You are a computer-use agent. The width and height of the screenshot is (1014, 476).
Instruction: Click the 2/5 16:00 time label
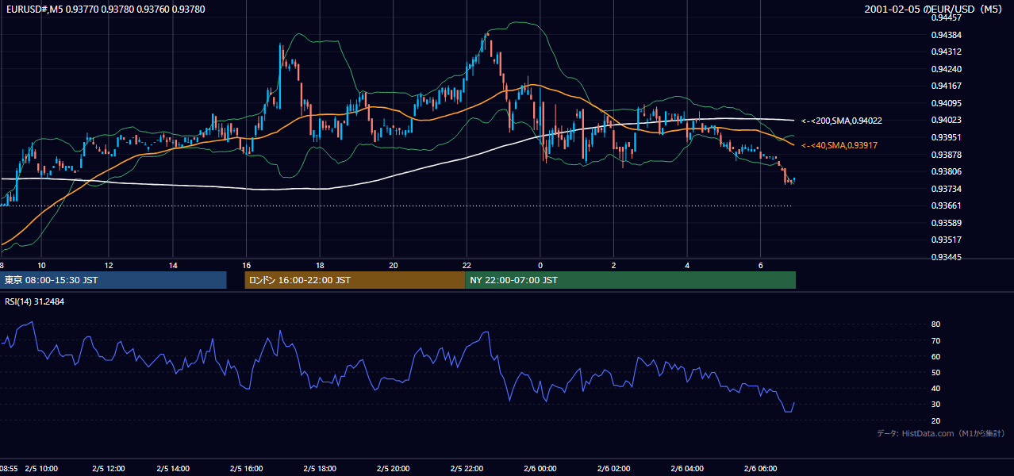(247, 468)
